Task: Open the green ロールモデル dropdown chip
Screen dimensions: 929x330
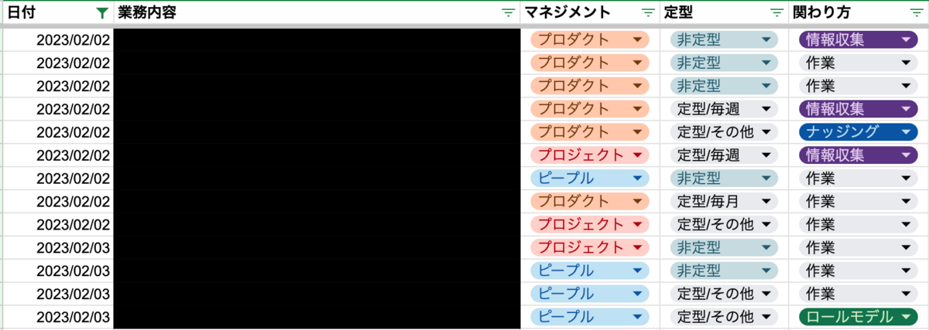Action: (x=859, y=317)
